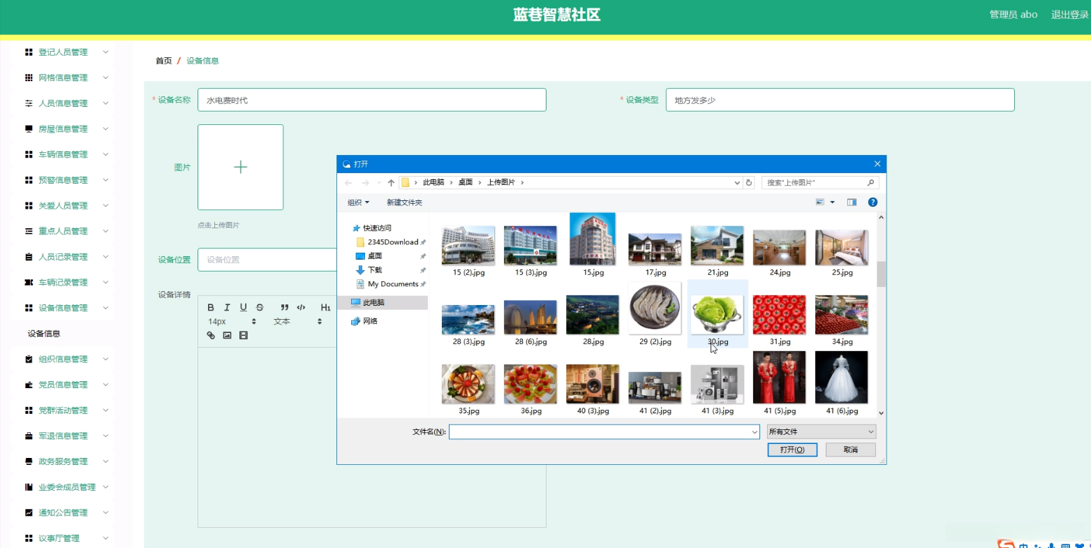The height and width of the screenshot is (548, 1091).
Task: Click the 房屋信息管理 sidebar icon
Action: pos(29,129)
